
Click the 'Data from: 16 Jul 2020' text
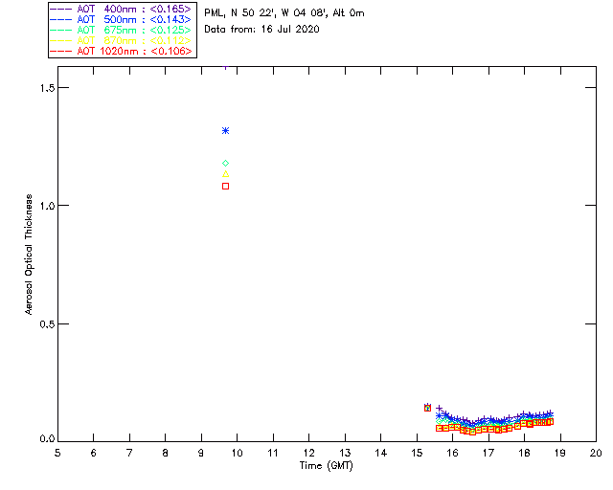coord(261,29)
